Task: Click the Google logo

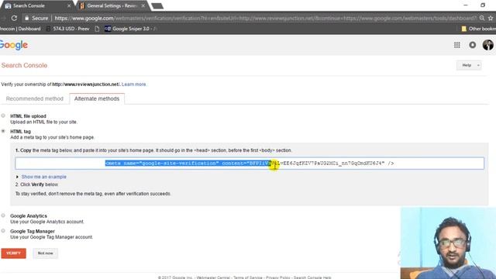Action: [14, 45]
